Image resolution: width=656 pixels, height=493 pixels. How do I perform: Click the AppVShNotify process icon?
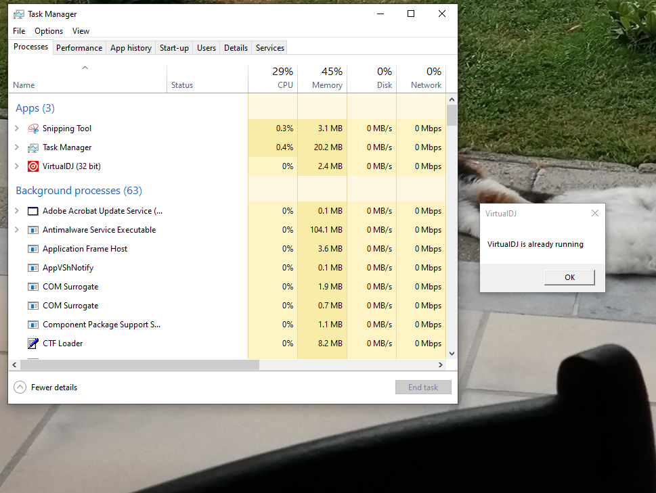tap(33, 268)
